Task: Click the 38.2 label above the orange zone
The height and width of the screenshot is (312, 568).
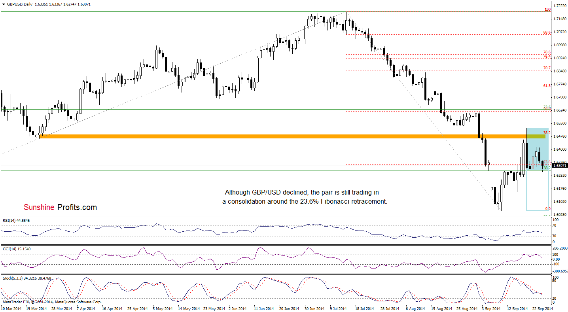Action: [x=547, y=133]
